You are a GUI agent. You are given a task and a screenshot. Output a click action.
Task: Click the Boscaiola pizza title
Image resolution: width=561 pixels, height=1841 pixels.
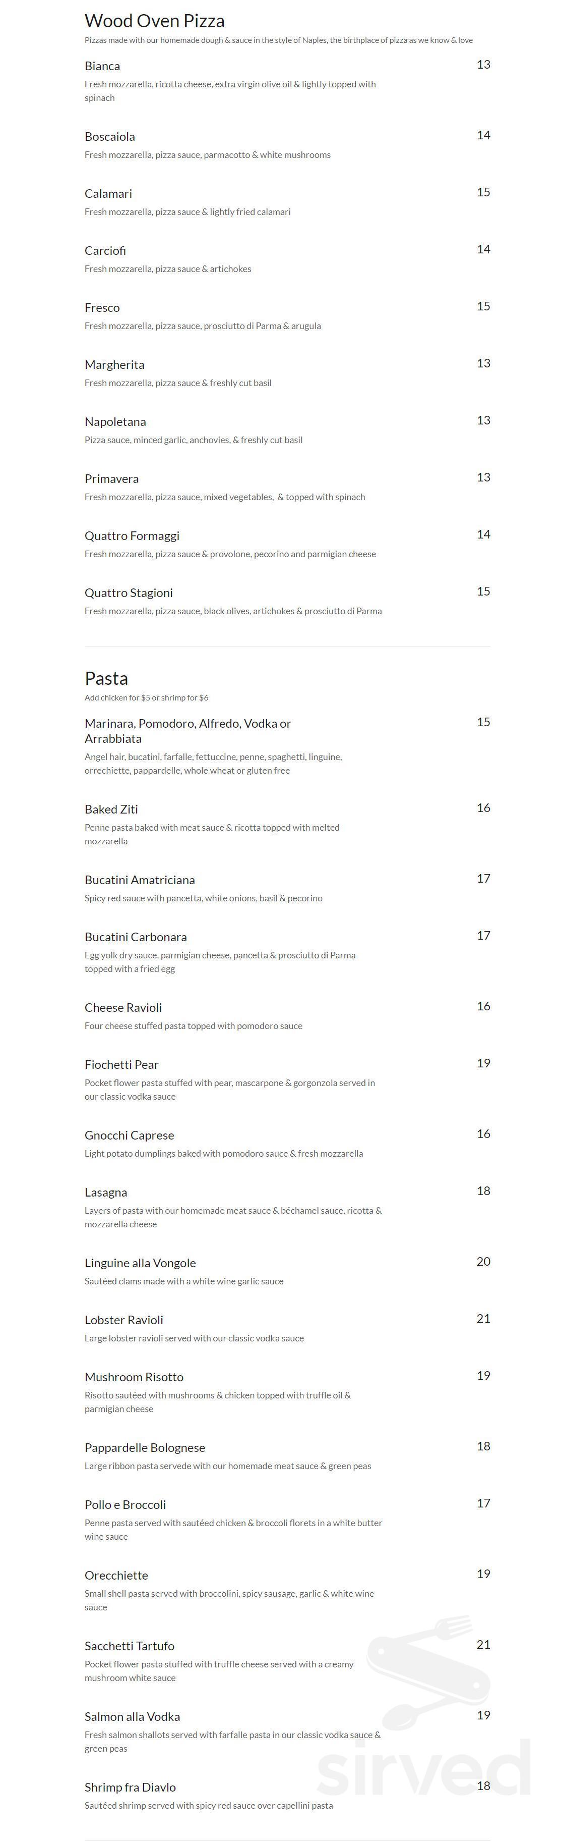[109, 137]
